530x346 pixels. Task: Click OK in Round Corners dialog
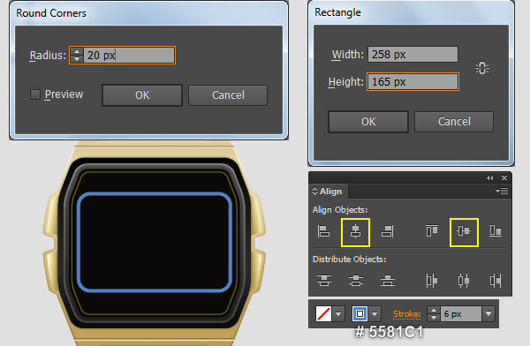point(142,95)
